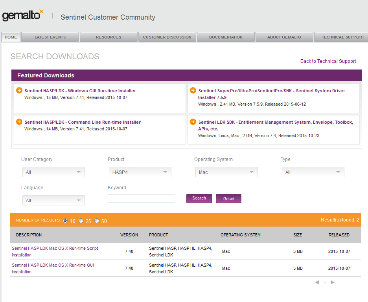Screen dimensions: 368x302
Task: Open Sentinel HASP/LDK Command Line Run-time Installer link
Action: 83,122
